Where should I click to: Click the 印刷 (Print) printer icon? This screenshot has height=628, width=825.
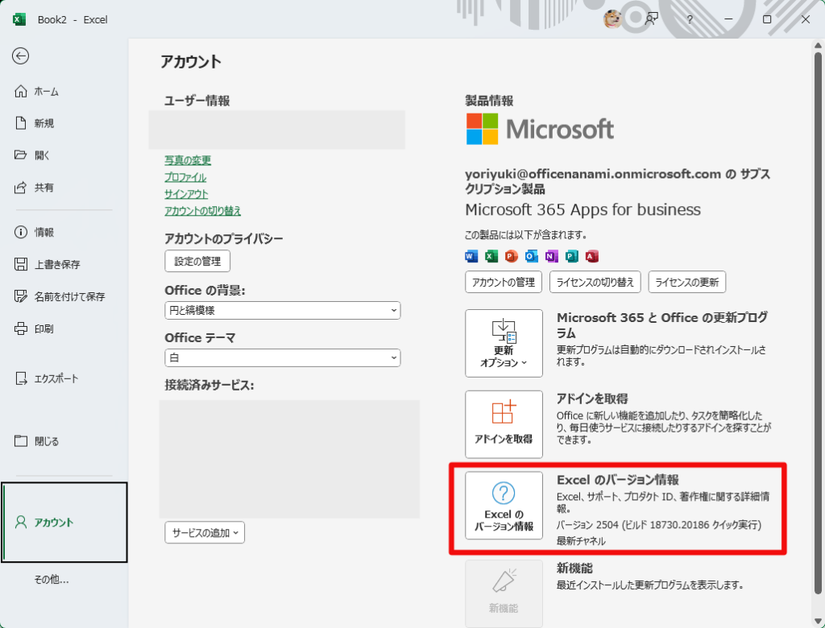[x=22, y=328]
